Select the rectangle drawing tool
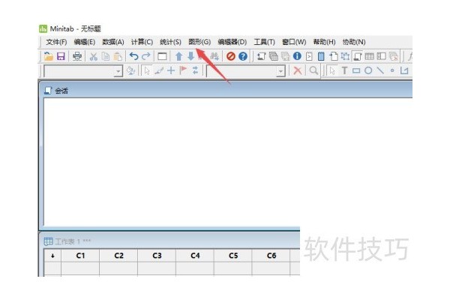 coord(356,70)
